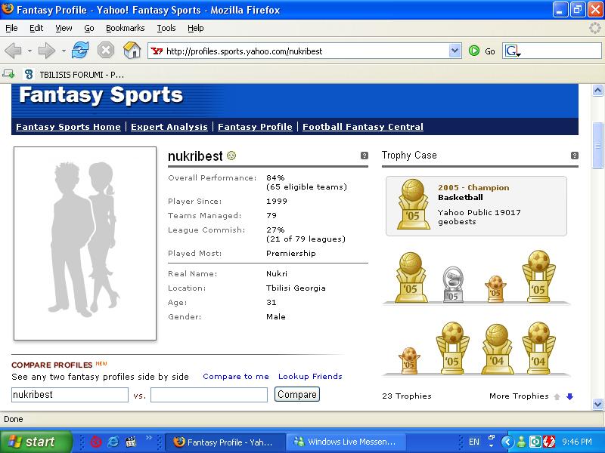Click the help icon in nukribest profile header
Screen dimensions: 605x453
tap(365, 156)
